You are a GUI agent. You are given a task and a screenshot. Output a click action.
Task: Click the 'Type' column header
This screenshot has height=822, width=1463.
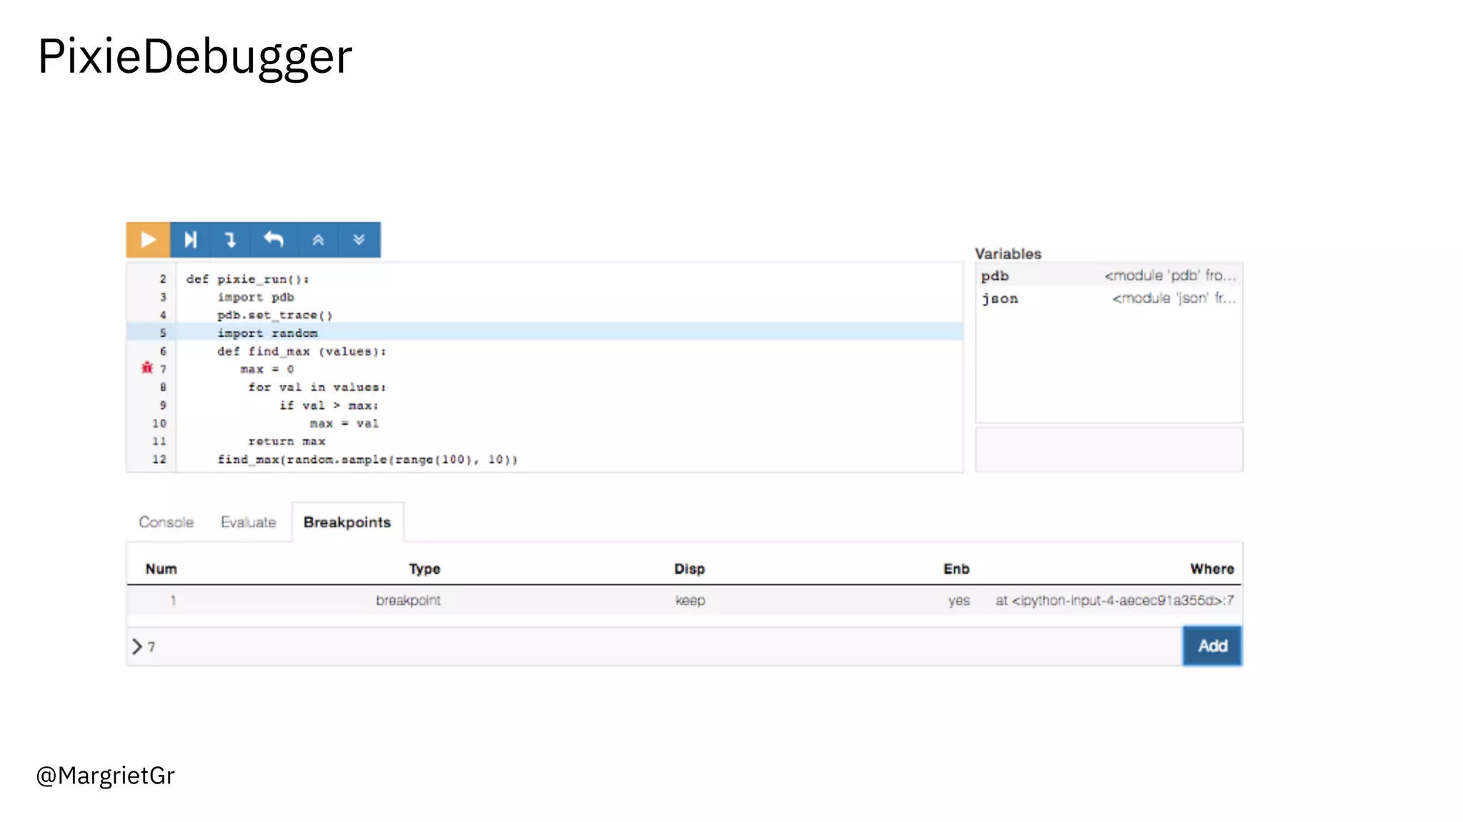click(424, 569)
